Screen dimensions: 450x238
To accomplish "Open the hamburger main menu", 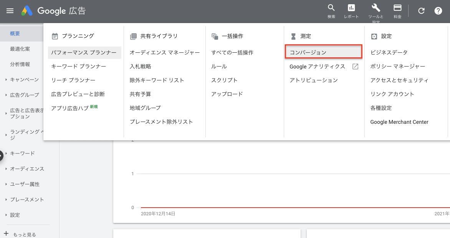I will coord(10,11).
